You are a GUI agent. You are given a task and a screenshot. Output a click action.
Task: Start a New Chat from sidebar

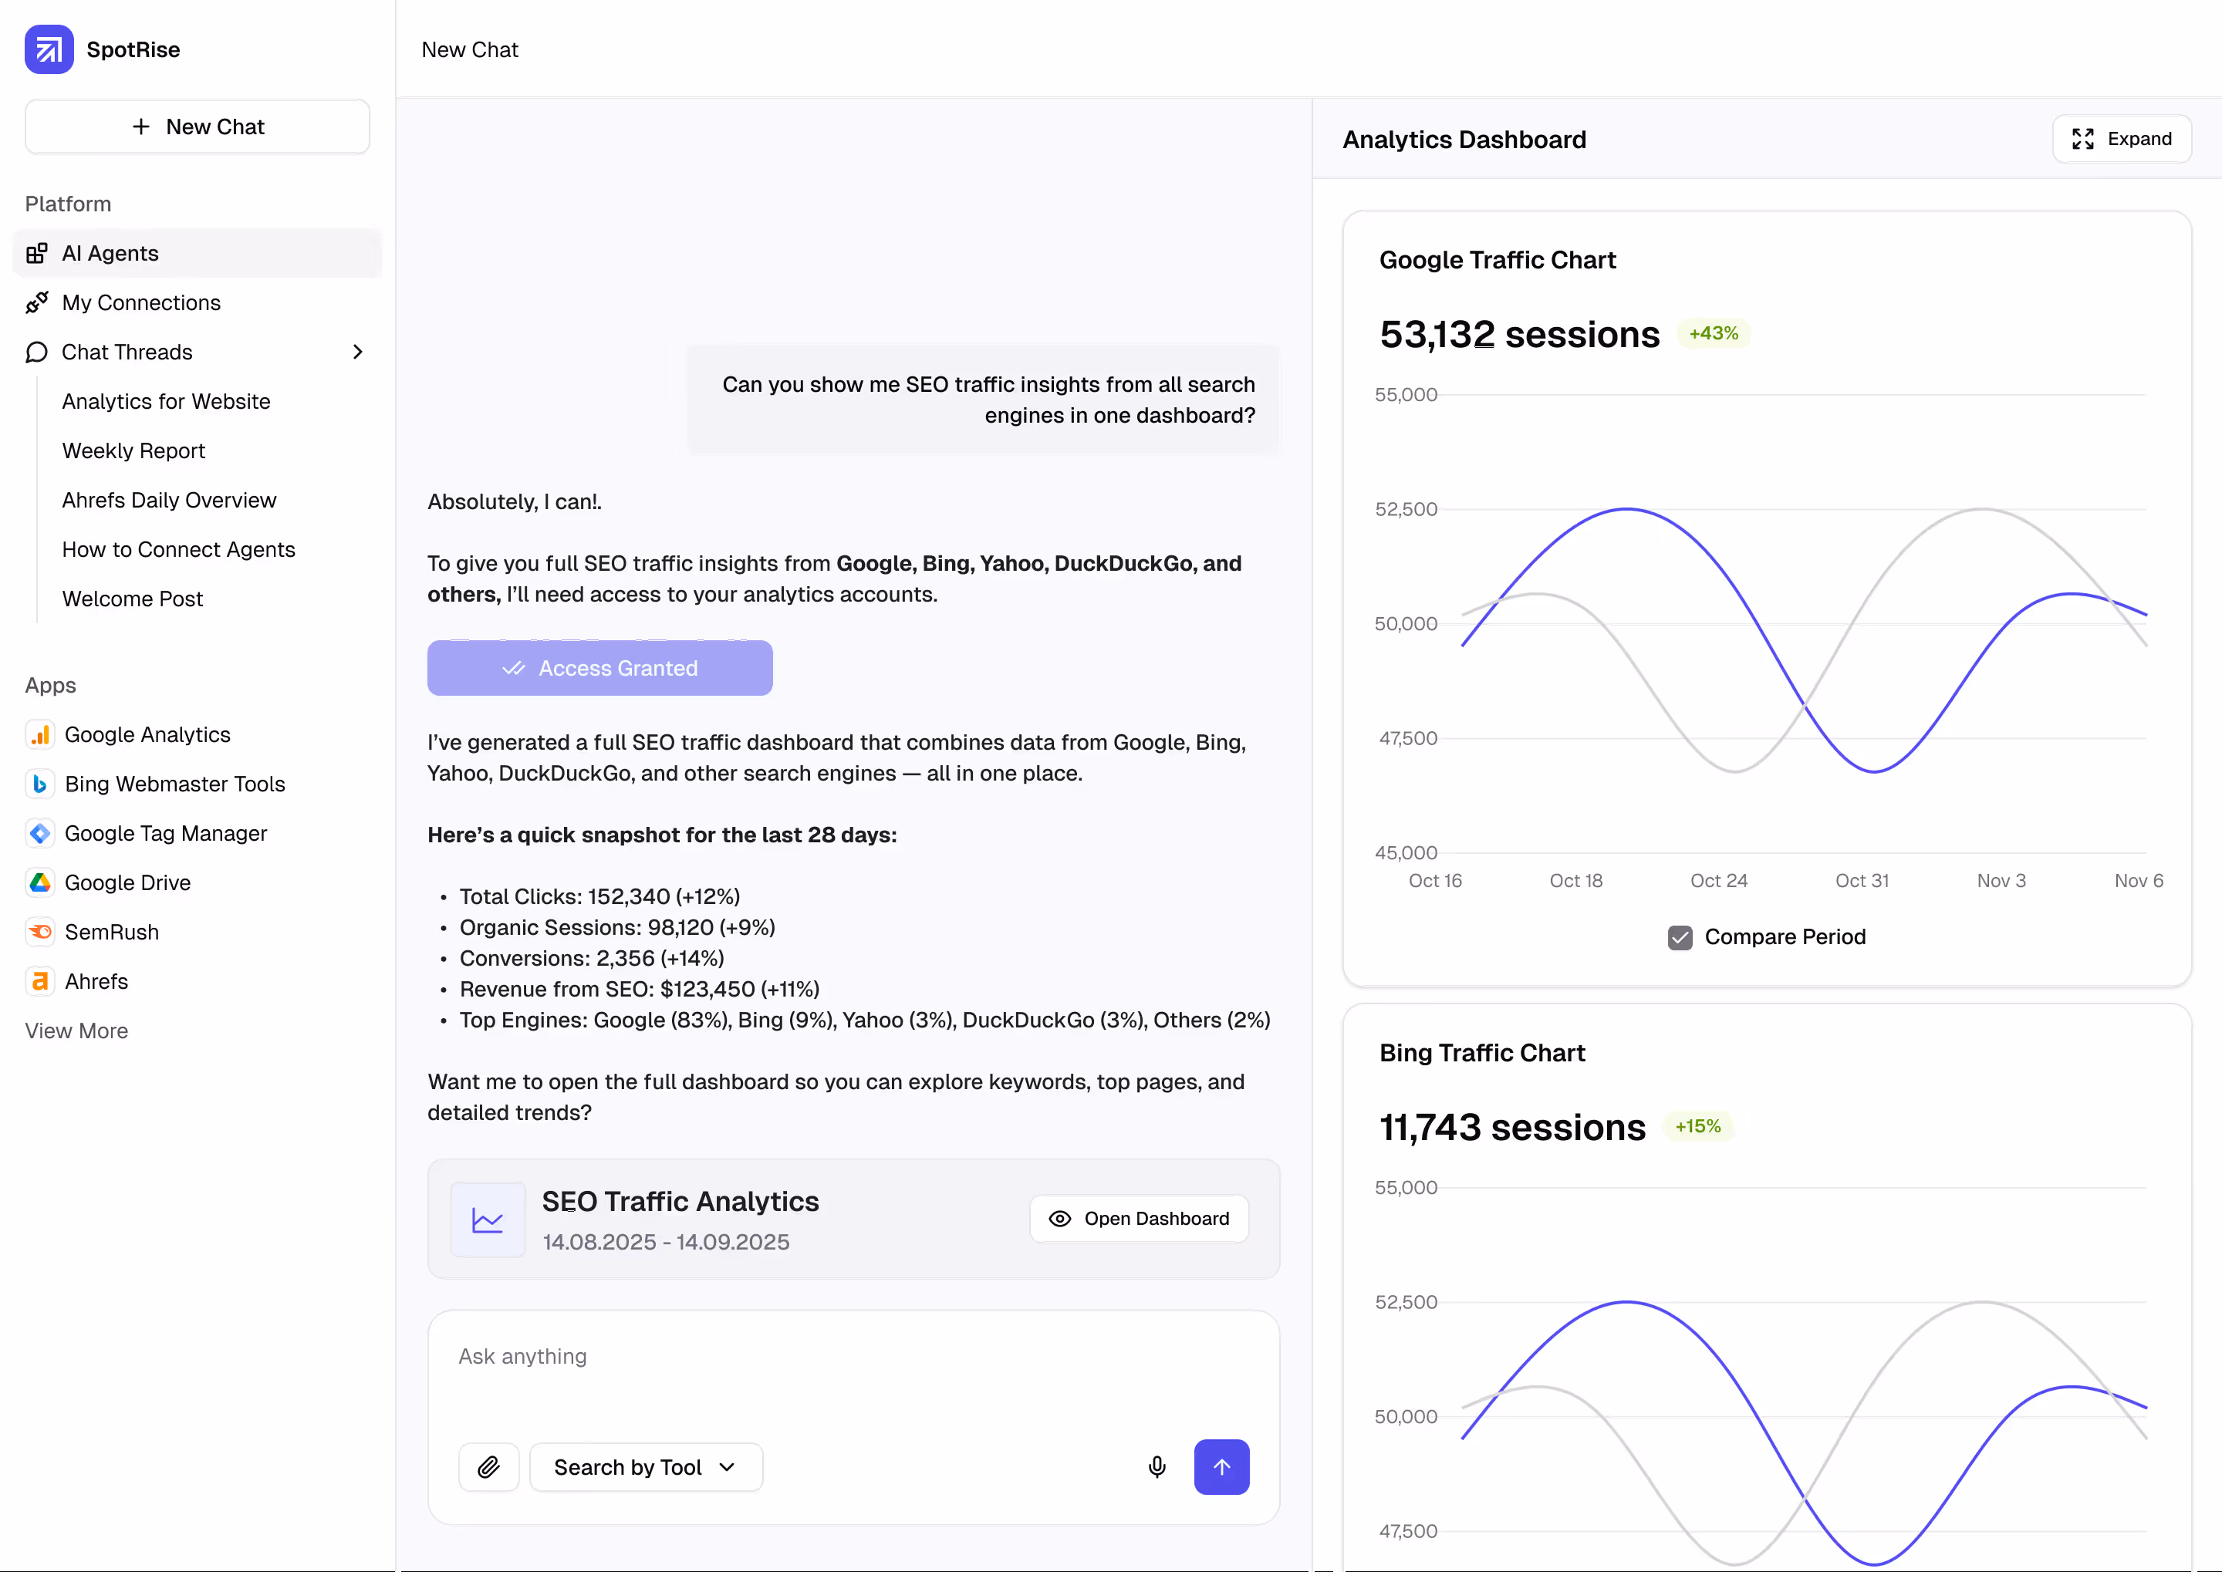click(x=198, y=127)
